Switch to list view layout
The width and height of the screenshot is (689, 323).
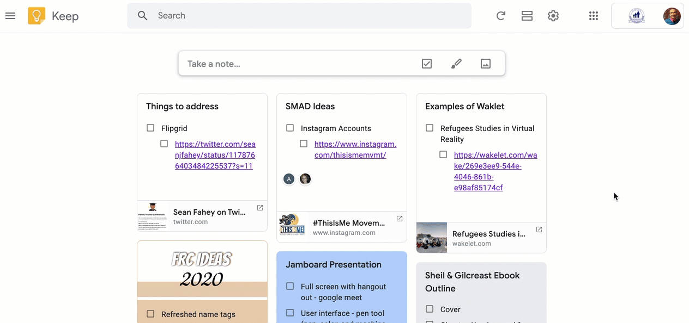[x=527, y=16]
